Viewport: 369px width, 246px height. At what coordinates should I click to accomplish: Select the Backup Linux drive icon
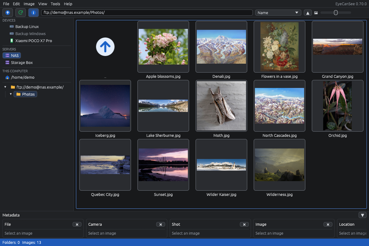tap(12, 27)
